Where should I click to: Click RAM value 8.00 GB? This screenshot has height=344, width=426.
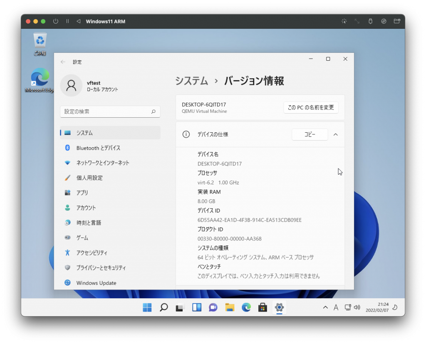(206, 201)
